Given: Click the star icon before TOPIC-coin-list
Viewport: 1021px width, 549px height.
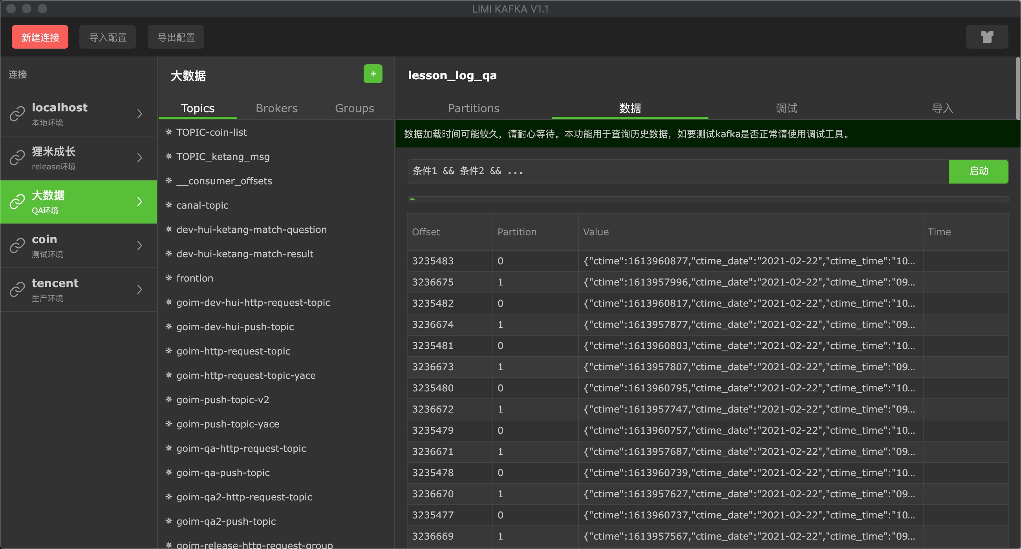Looking at the screenshot, I should (x=169, y=132).
